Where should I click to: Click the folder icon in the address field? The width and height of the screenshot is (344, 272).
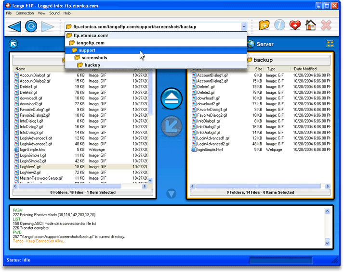(x=69, y=27)
